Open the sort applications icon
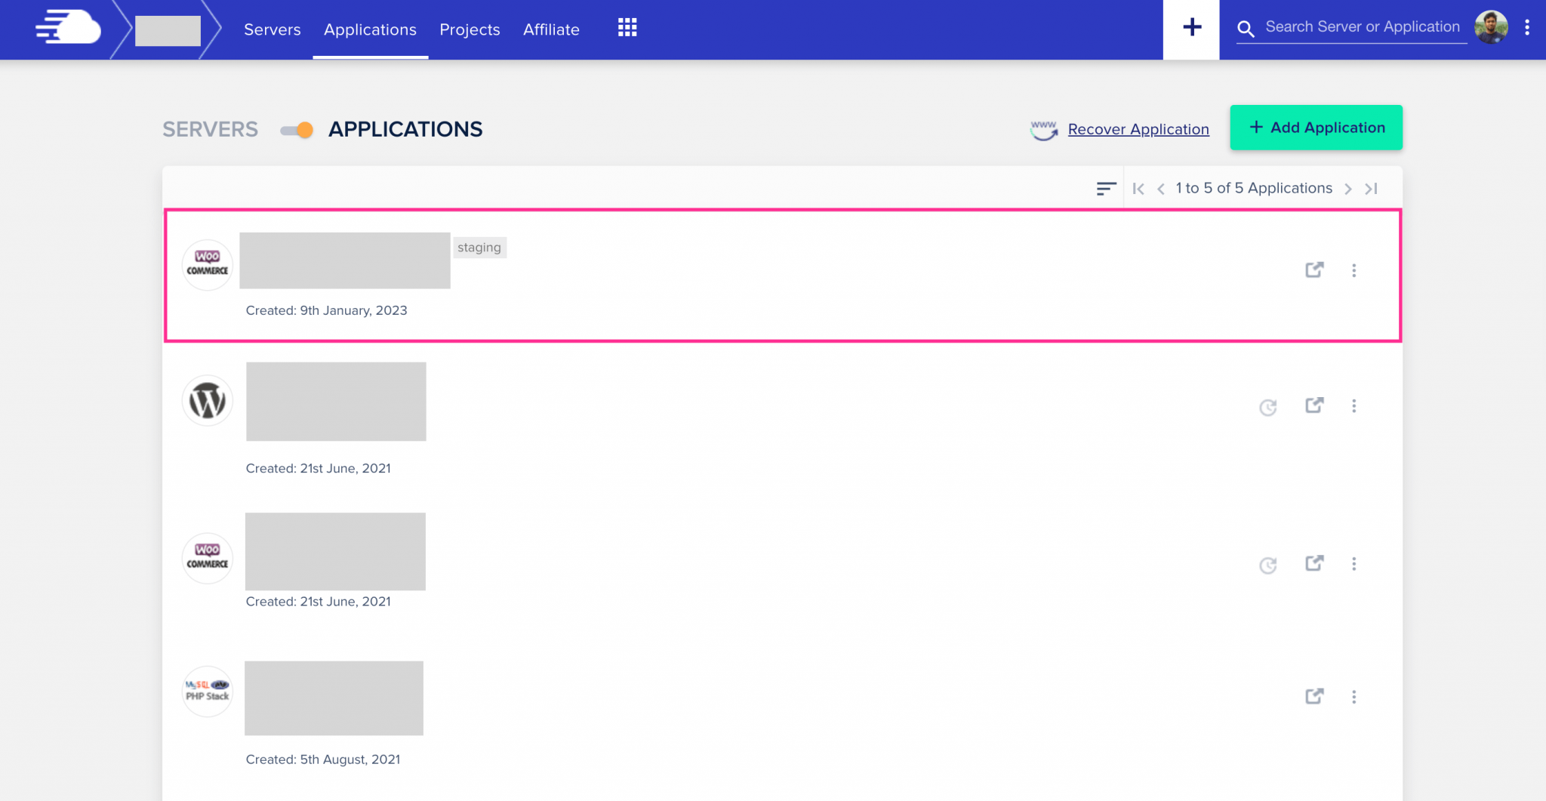1546x801 pixels. tap(1105, 188)
